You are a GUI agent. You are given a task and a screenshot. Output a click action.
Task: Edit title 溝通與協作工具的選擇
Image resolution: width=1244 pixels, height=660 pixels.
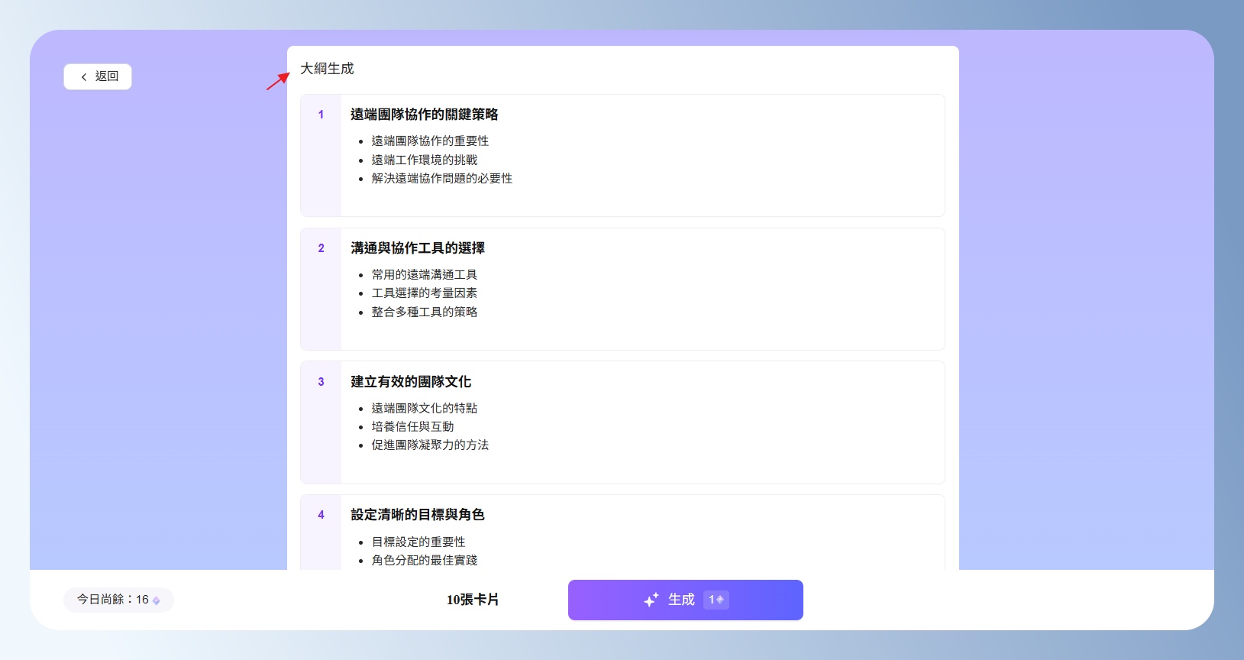[x=417, y=248]
